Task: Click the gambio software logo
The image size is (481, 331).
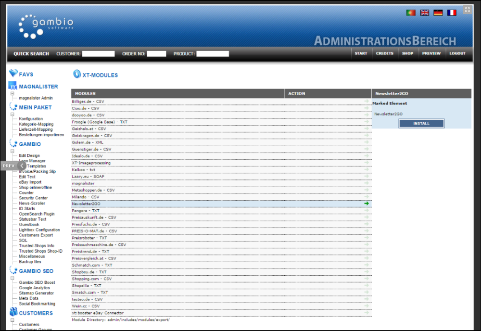Action: click(46, 26)
